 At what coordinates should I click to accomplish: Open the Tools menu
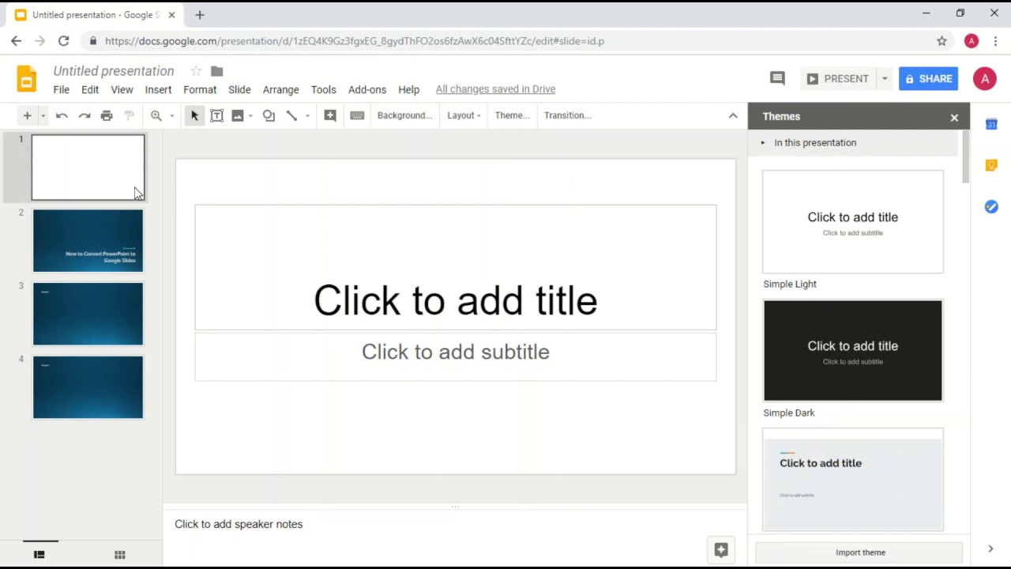click(323, 89)
